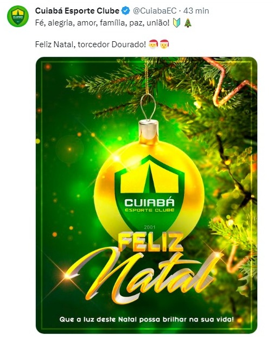Click the green-yellow beginner badge emoji
This screenshot has height=337, width=273.
[x=177, y=23]
